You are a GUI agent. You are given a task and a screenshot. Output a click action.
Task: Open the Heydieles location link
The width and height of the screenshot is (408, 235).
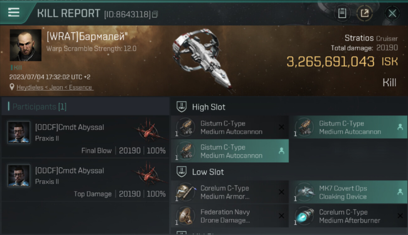pyautogui.click(x=55, y=87)
